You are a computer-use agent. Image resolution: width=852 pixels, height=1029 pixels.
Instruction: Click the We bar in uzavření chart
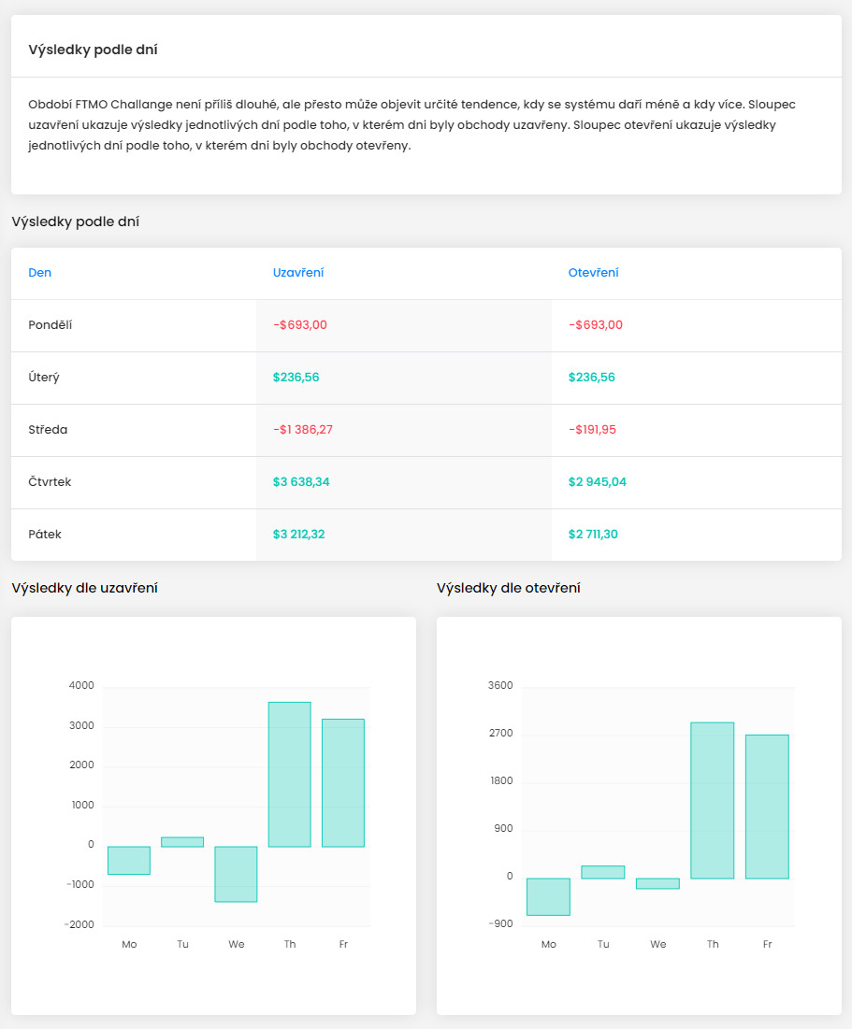point(236,874)
